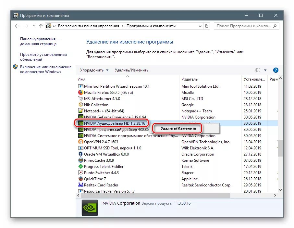294x228 pixels.
Task: Click Программы и компоненты breadcrumb
Action: 151,26
